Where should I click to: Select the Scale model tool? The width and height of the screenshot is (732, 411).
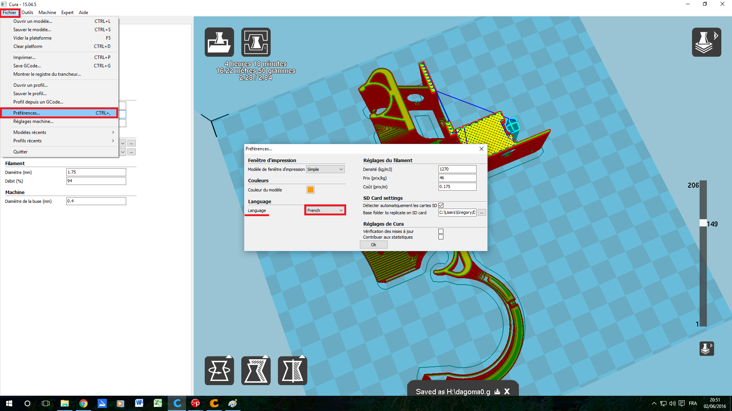pyautogui.click(x=256, y=371)
